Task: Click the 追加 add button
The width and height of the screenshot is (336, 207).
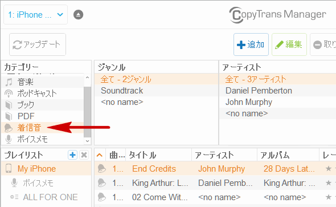Action: tap(251, 44)
